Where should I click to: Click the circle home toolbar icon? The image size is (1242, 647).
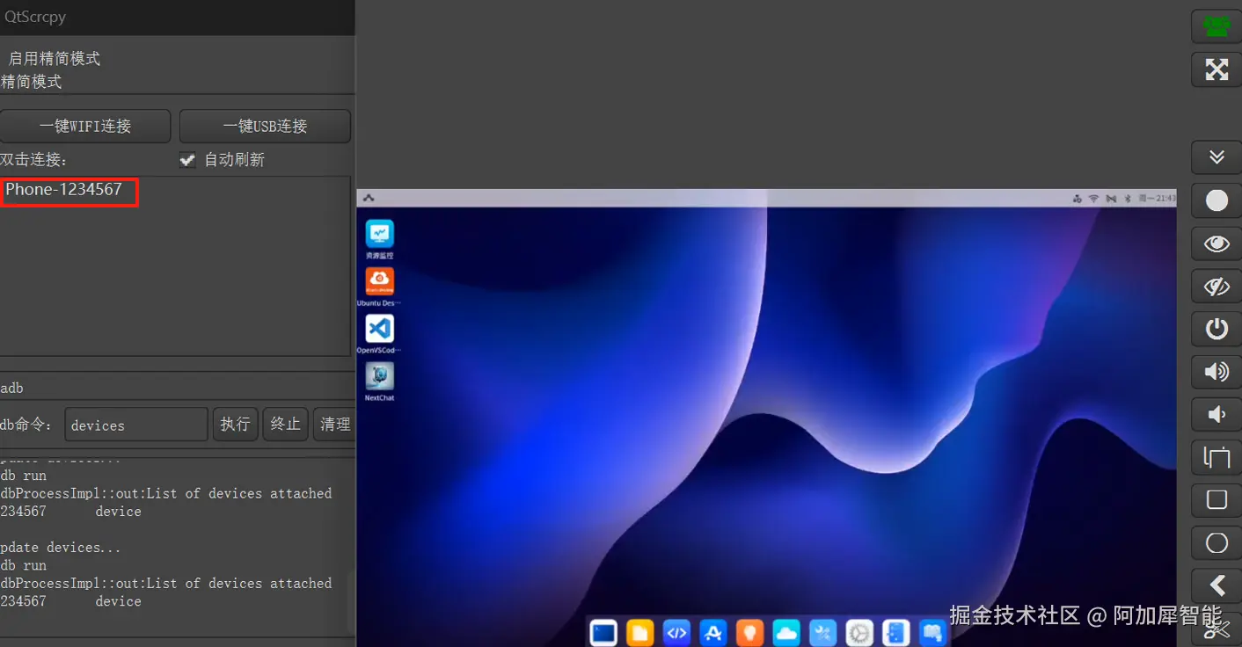pos(1216,542)
